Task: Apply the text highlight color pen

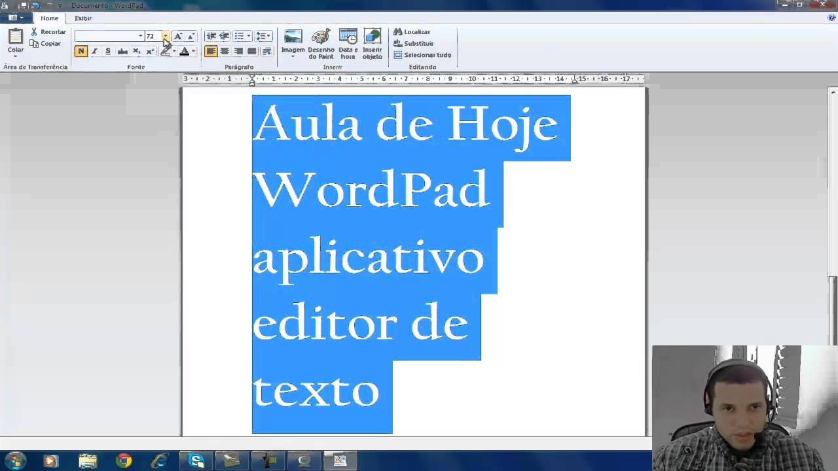Action: (166, 51)
